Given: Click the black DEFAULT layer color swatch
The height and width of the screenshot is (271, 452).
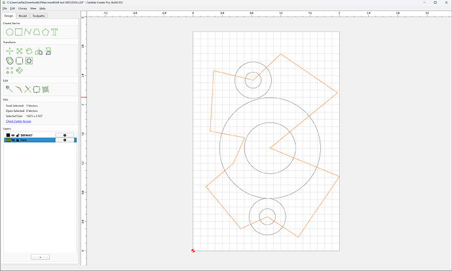Looking at the screenshot, I should (8, 135).
